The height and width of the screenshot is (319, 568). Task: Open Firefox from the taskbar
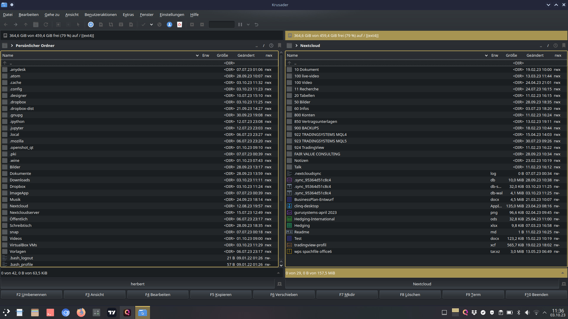[x=81, y=313]
